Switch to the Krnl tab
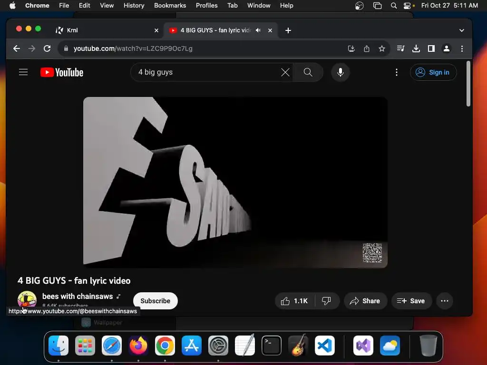 tap(107, 30)
